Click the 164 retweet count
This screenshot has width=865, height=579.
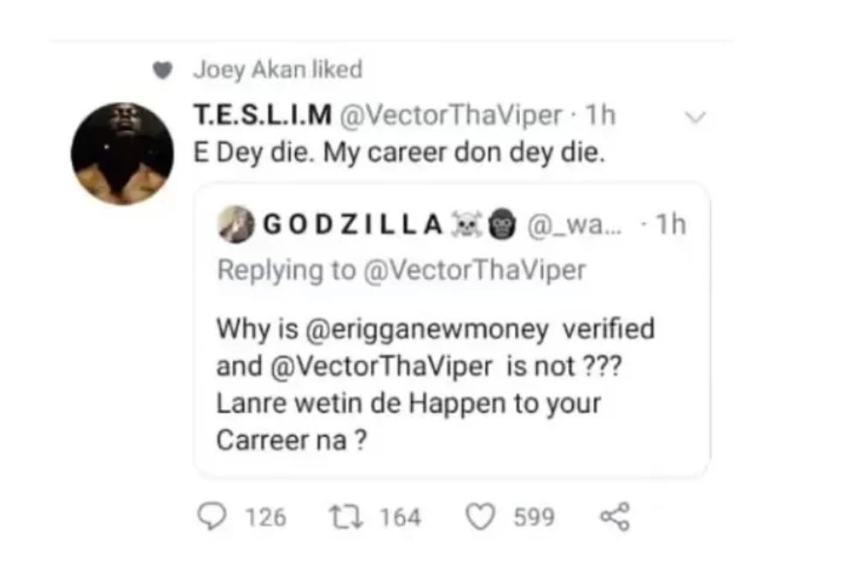(x=400, y=517)
